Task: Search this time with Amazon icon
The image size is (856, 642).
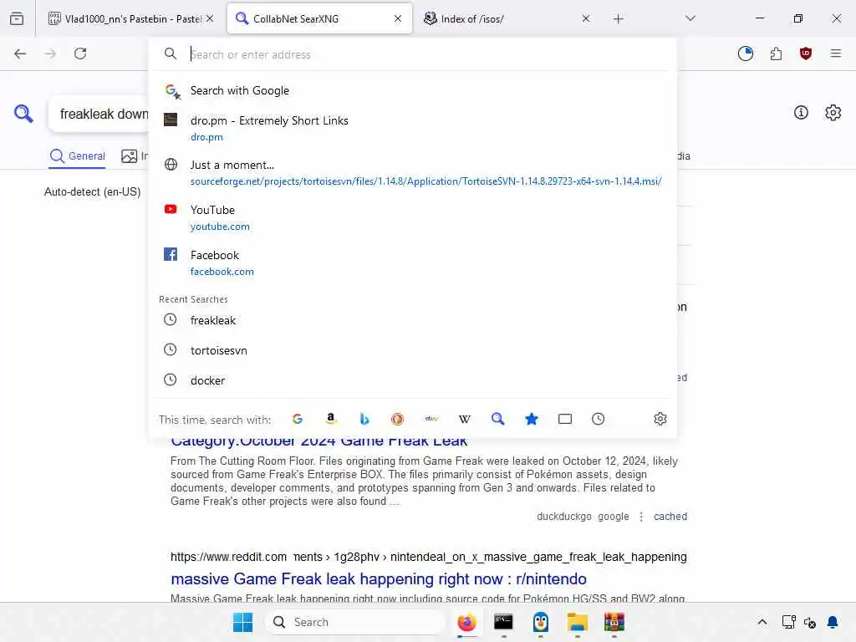Action: pyautogui.click(x=331, y=420)
